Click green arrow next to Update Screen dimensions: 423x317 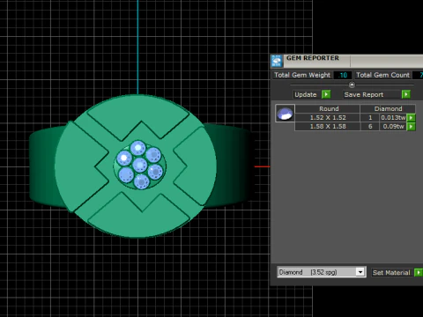coord(326,94)
